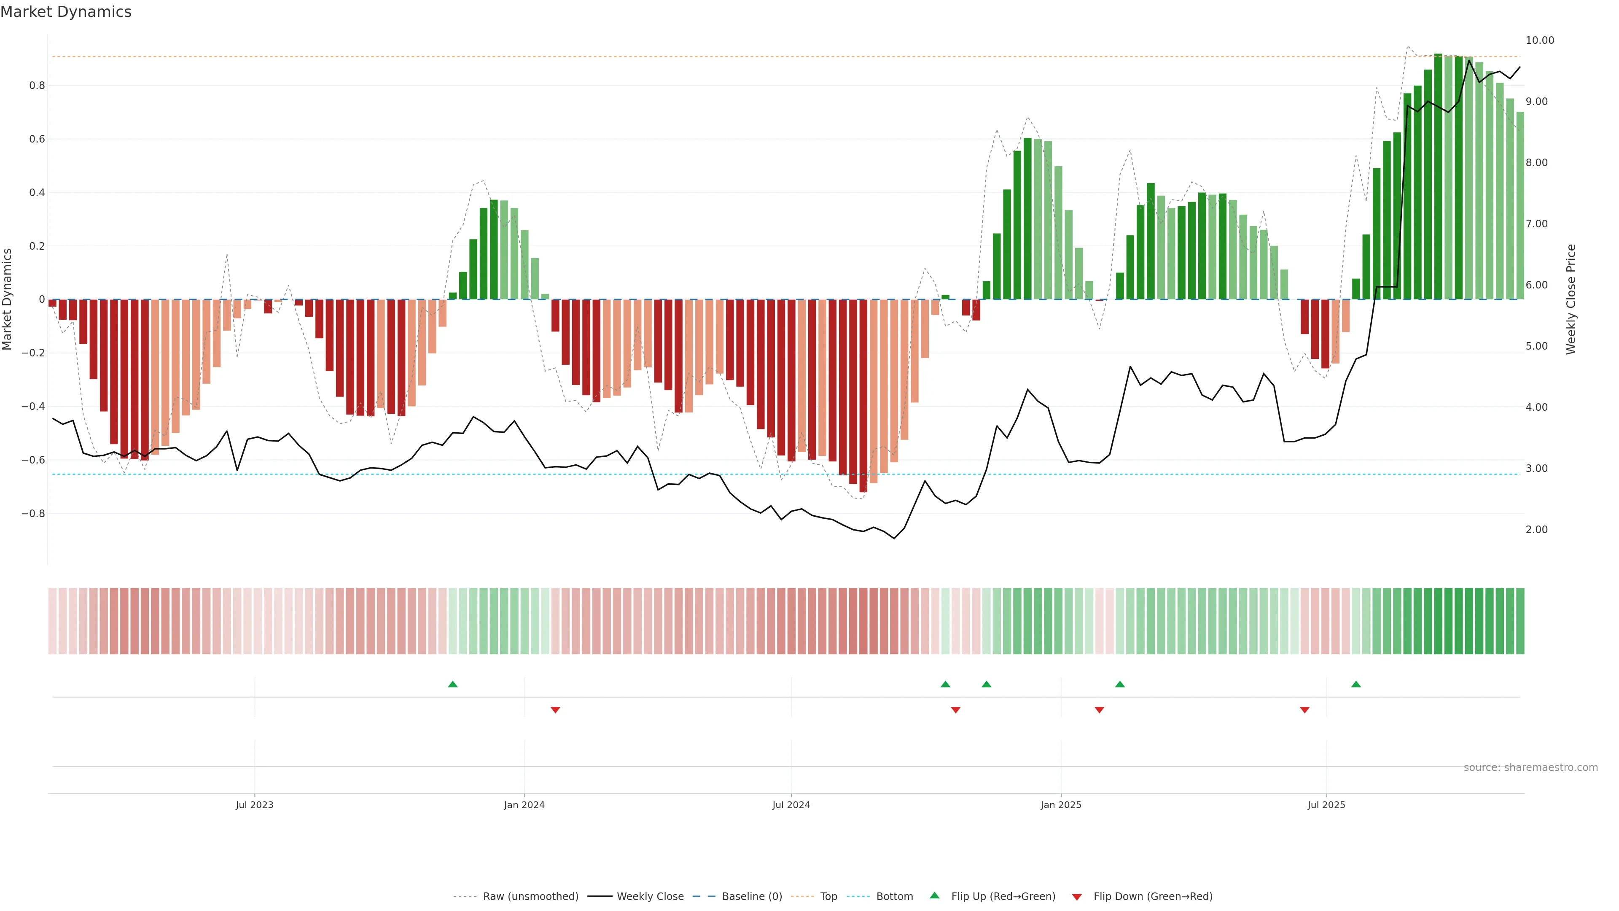
Task: Toggle the Weekly Close legend entry
Action: [x=650, y=897]
